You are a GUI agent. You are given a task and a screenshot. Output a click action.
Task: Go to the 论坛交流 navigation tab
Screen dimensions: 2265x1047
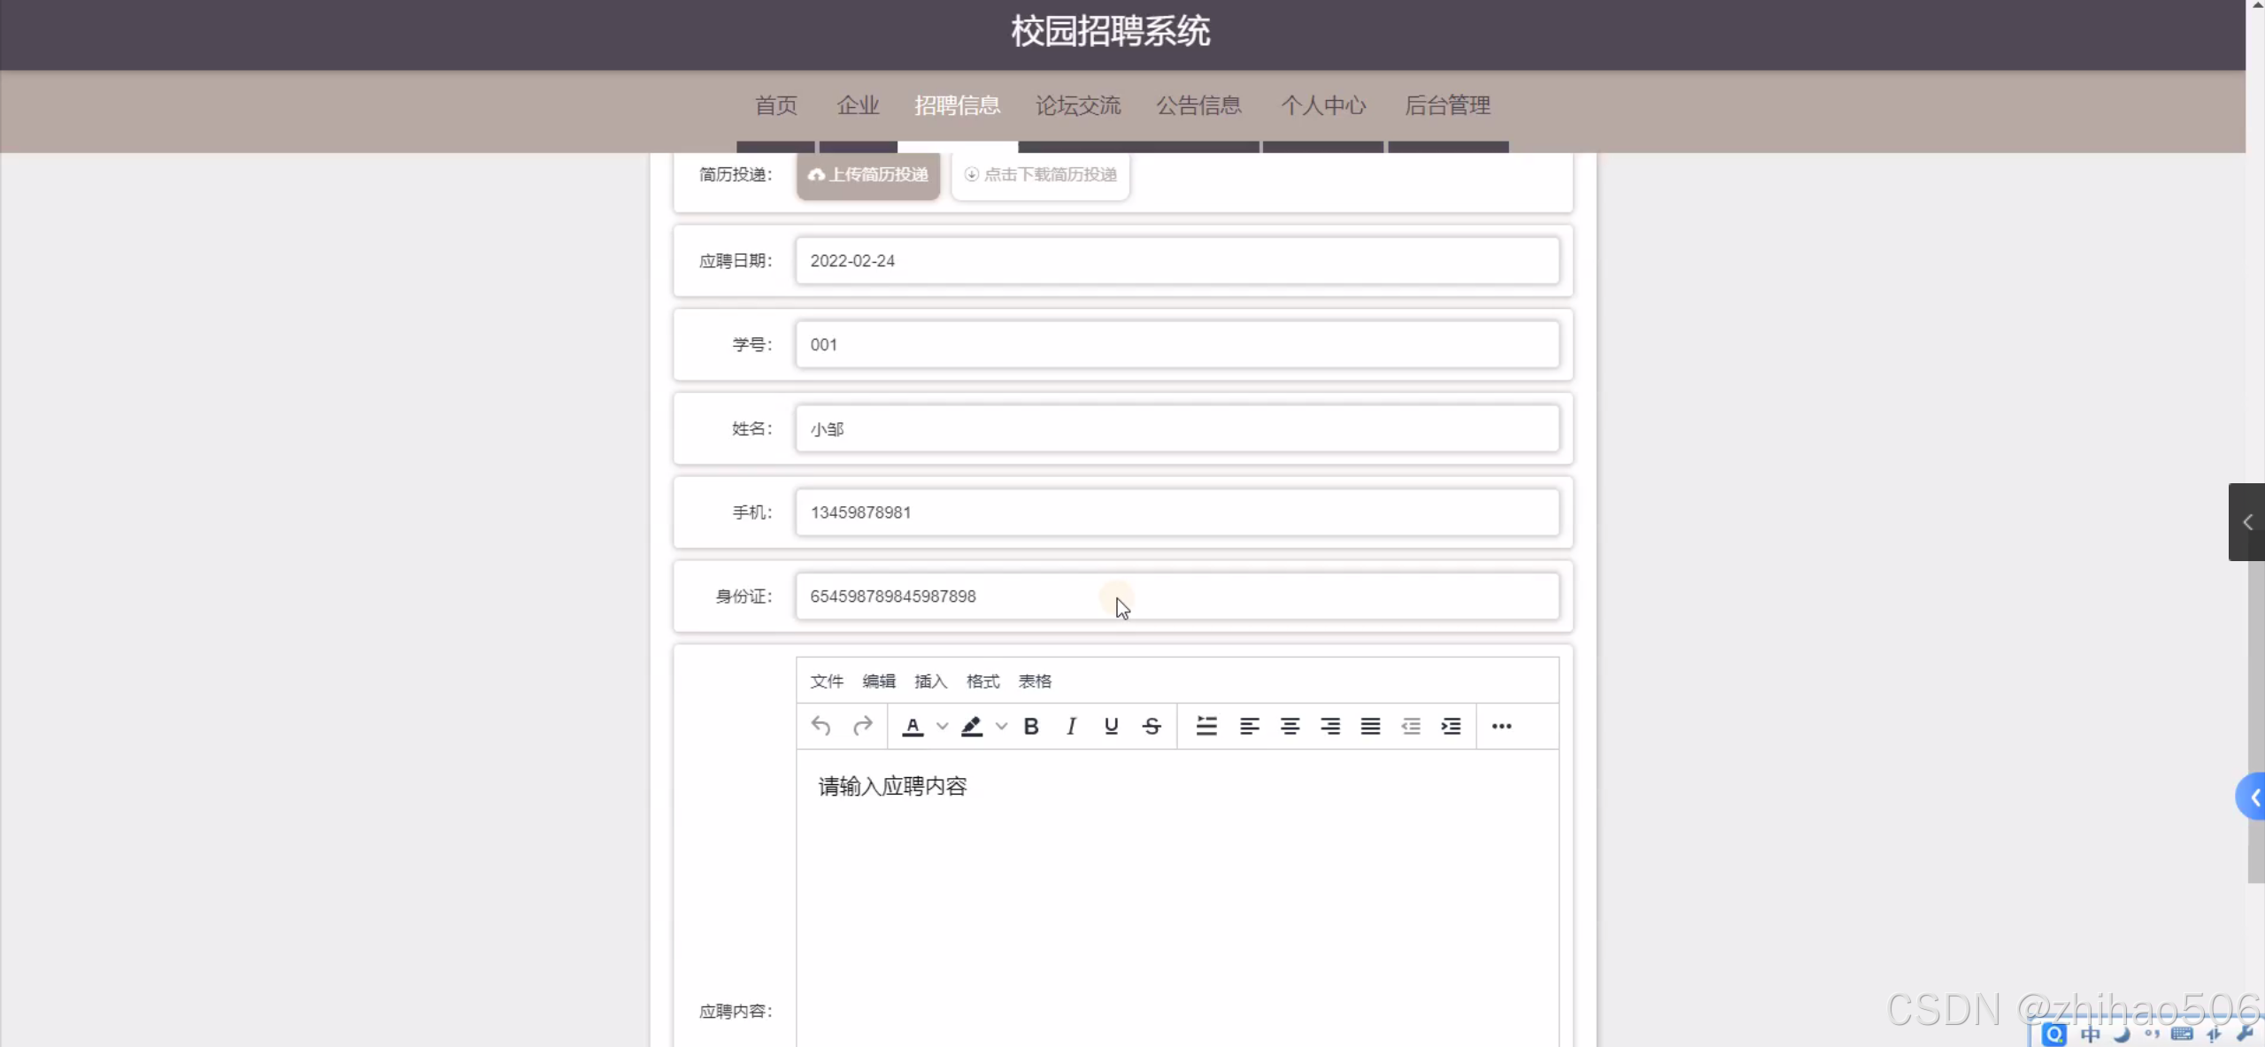click(x=1078, y=105)
